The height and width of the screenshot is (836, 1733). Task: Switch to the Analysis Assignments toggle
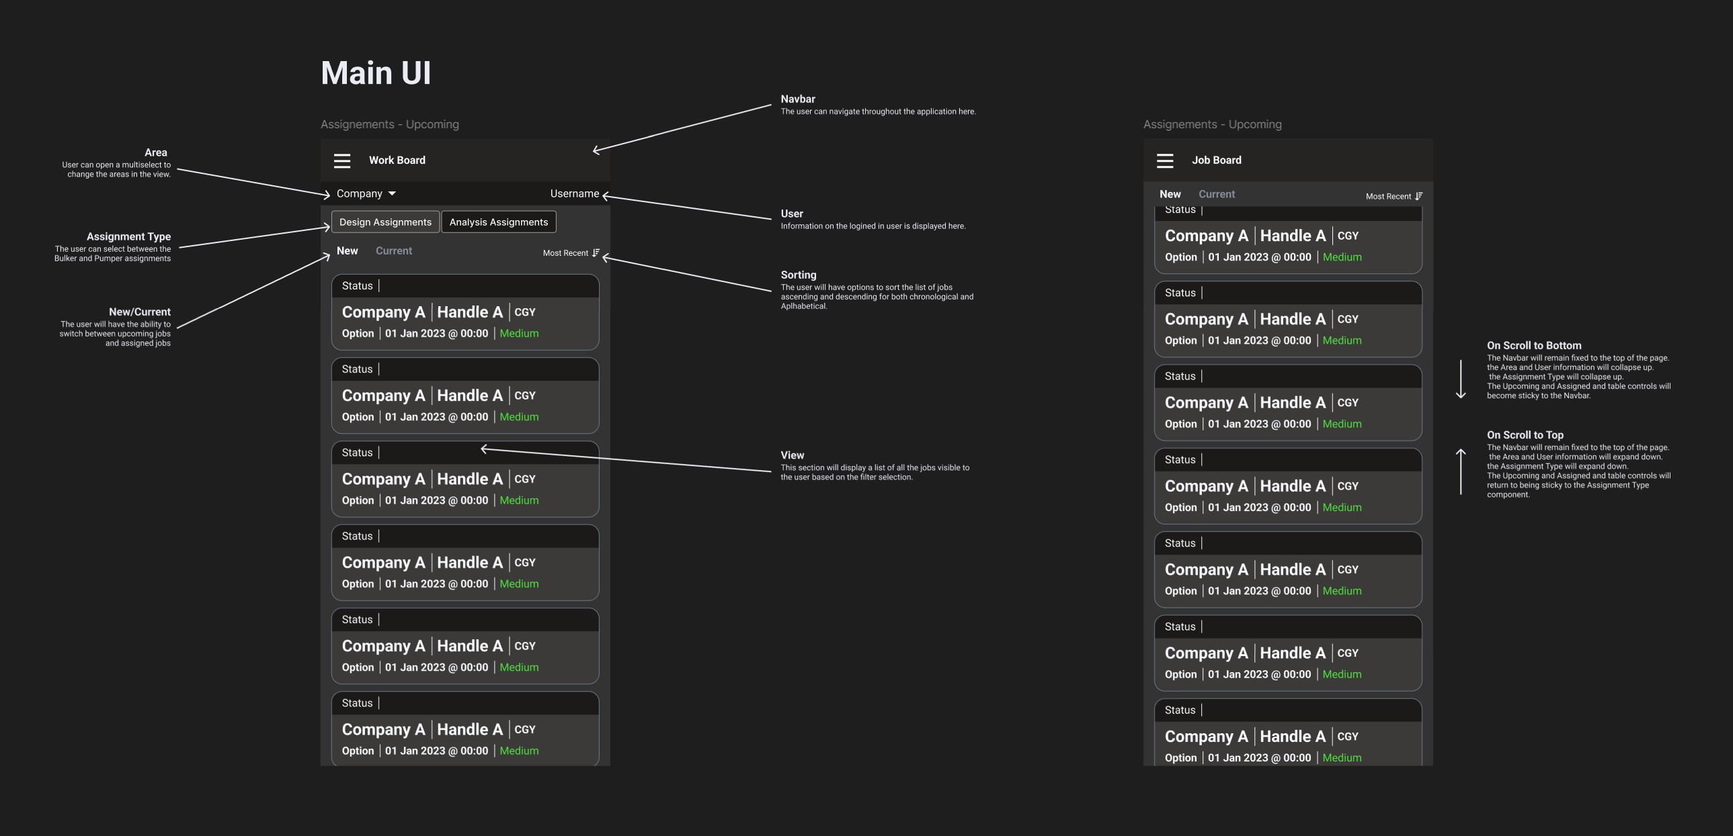498,222
